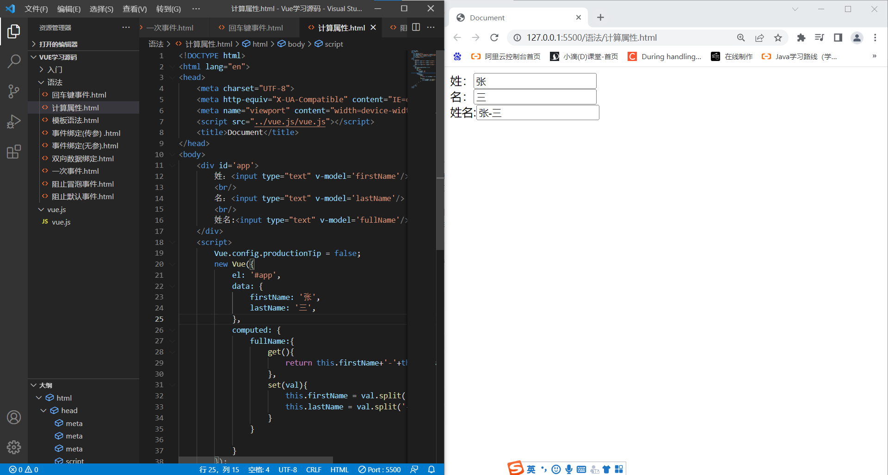Open the Chrome three-dot menu

click(x=875, y=37)
